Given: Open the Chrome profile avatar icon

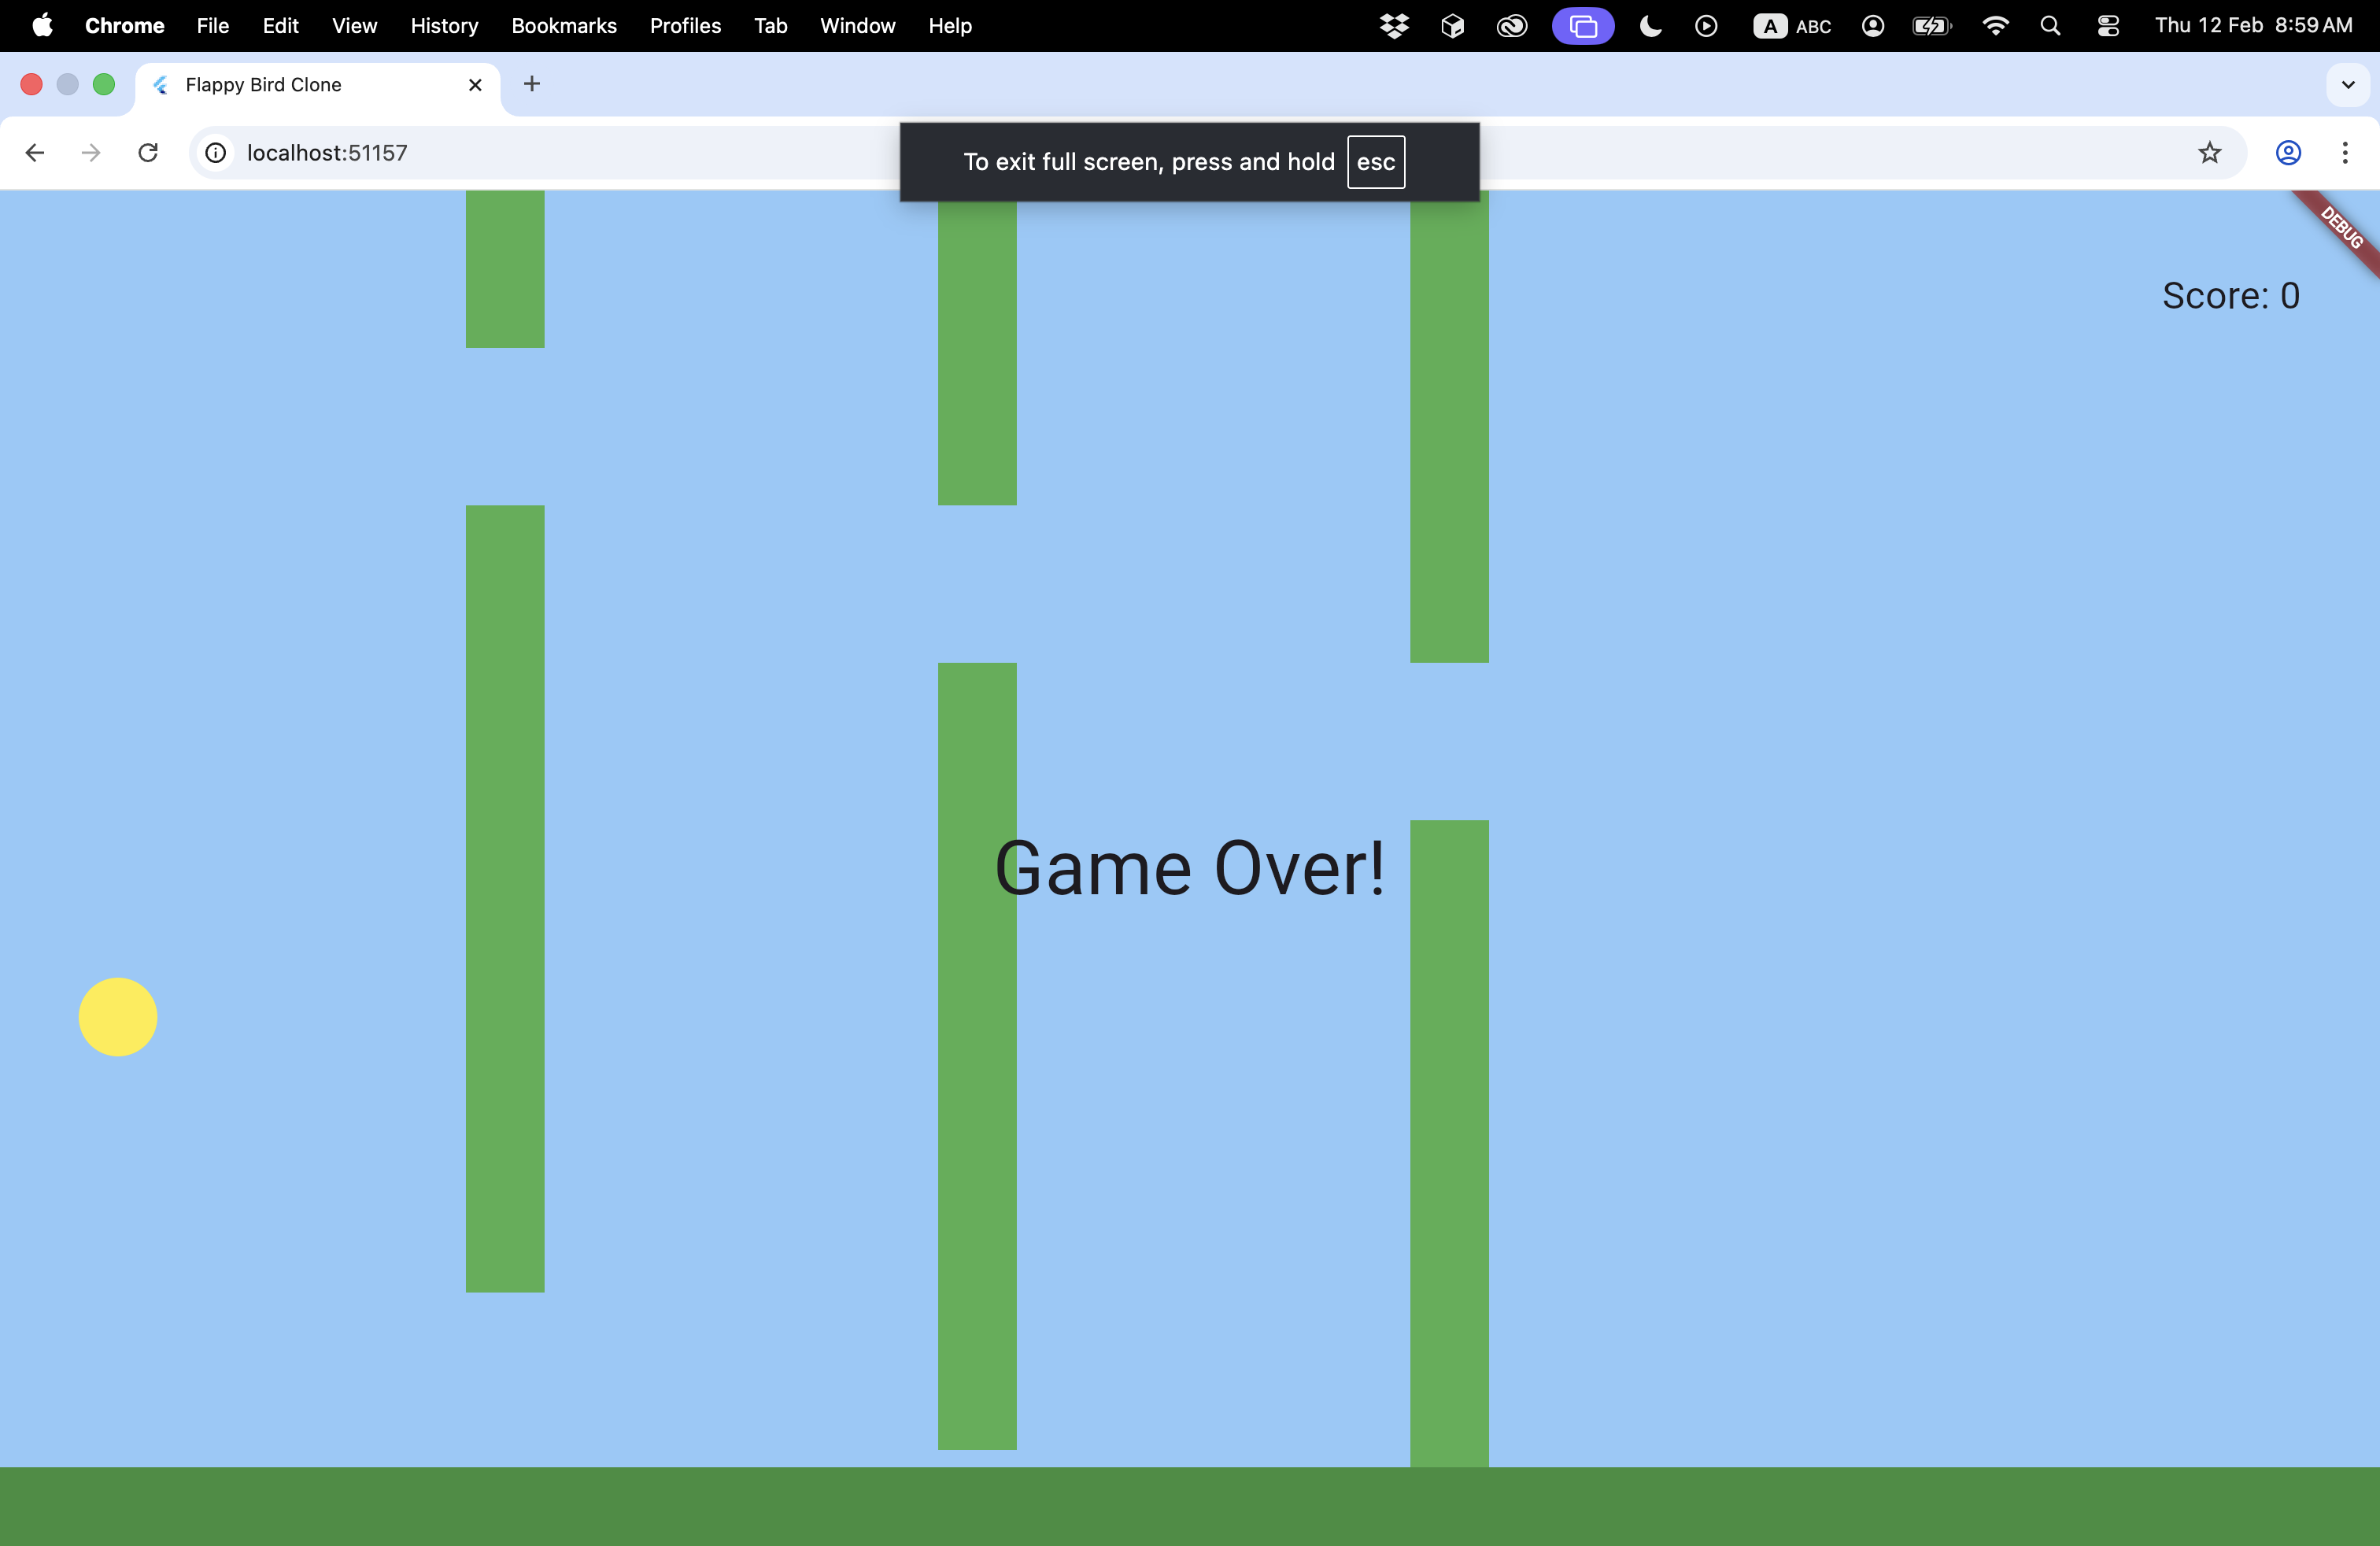Looking at the screenshot, I should [2288, 152].
